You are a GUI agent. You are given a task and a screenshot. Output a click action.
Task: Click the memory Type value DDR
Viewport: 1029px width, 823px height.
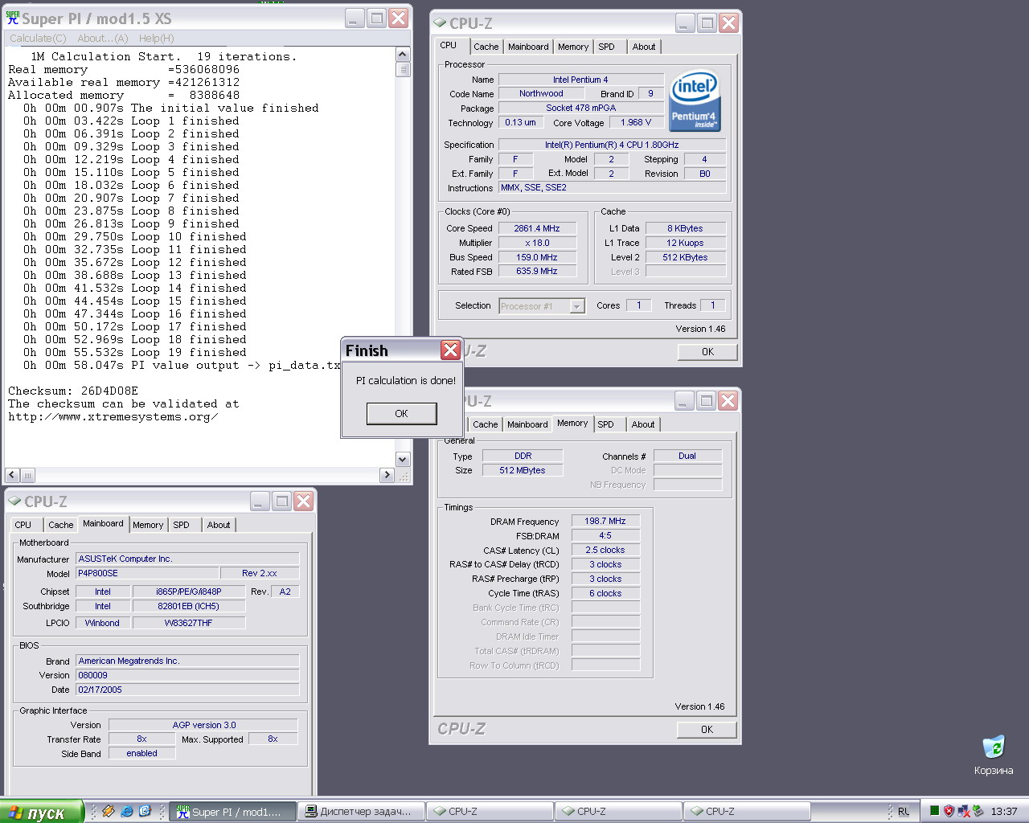[x=523, y=456]
